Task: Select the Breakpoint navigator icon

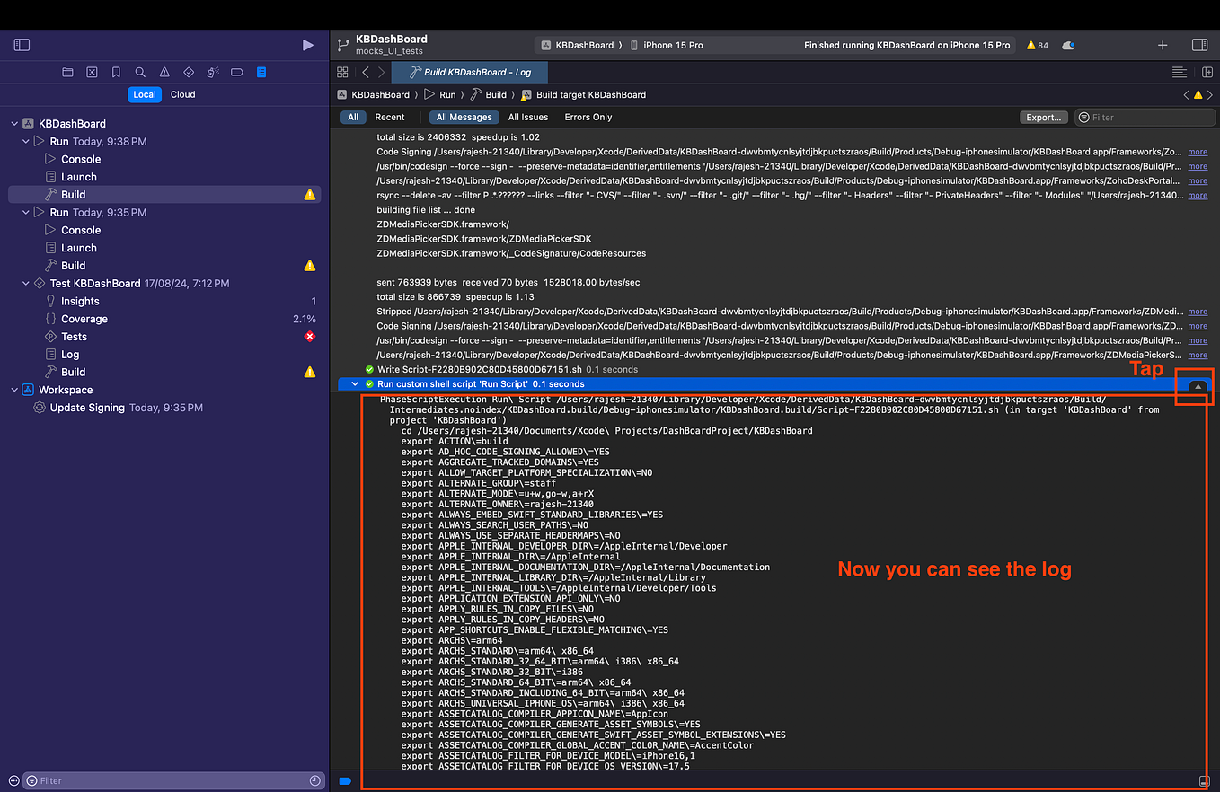Action: click(236, 74)
